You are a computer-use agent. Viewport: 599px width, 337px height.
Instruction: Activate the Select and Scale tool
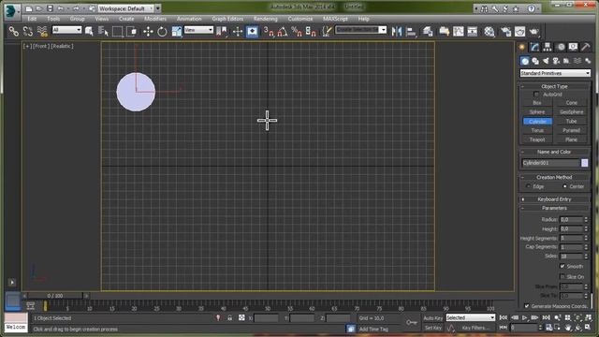coord(177,31)
